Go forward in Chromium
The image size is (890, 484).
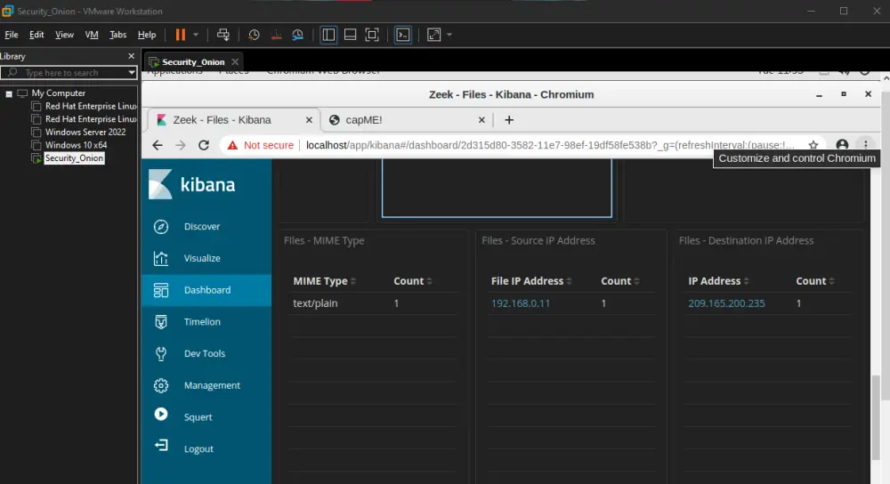click(x=181, y=145)
